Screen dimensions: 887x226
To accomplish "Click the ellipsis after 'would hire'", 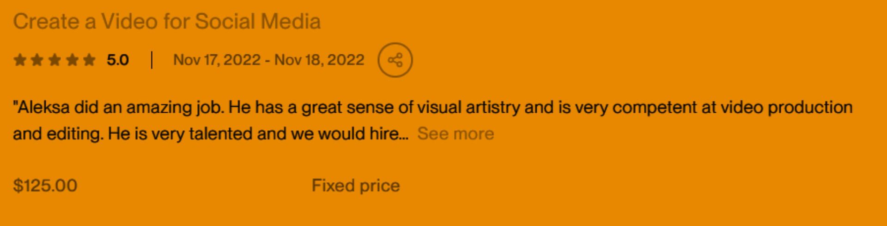I will (x=404, y=134).
